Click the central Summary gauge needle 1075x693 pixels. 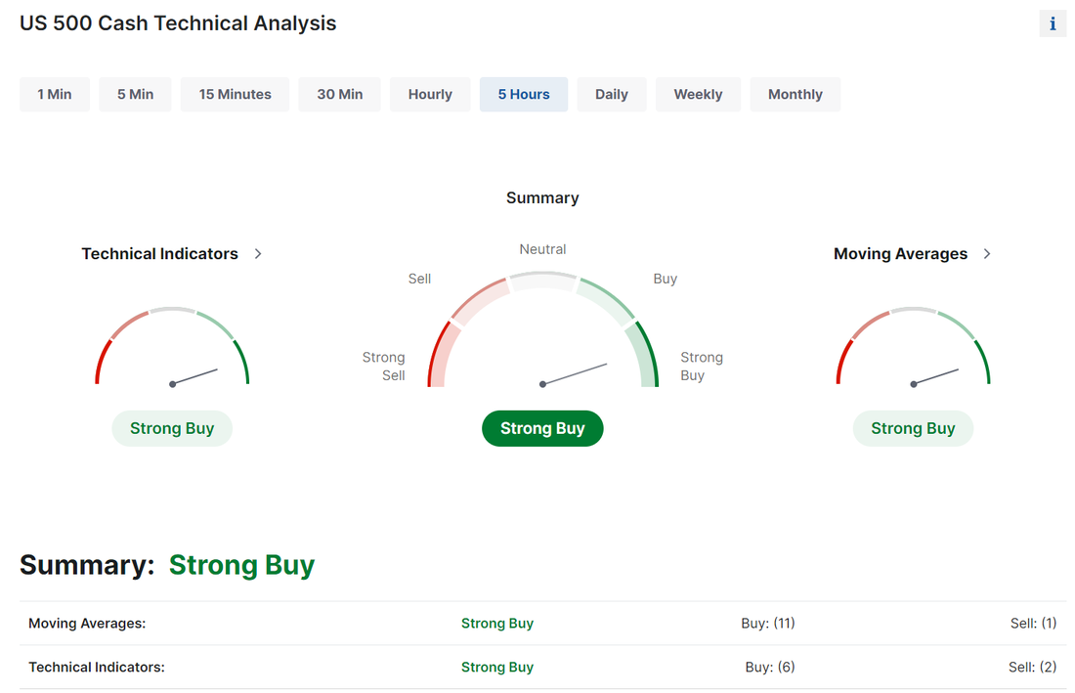pyautogui.click(x=575, y=374)
